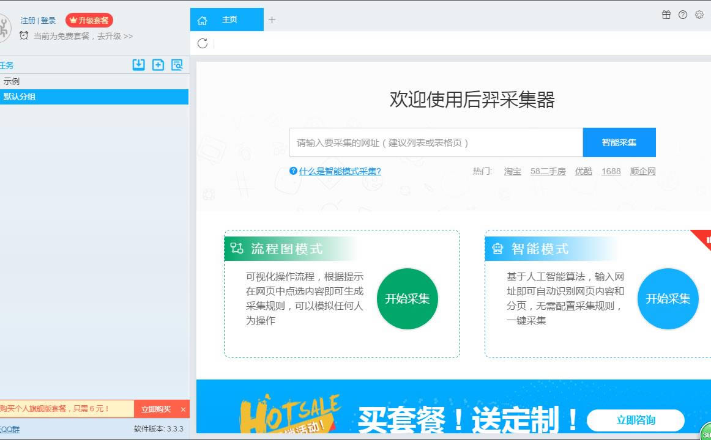Click the plus icon to add tab
The height and width of the screenshot is (440, 711).
pos(272,20)
